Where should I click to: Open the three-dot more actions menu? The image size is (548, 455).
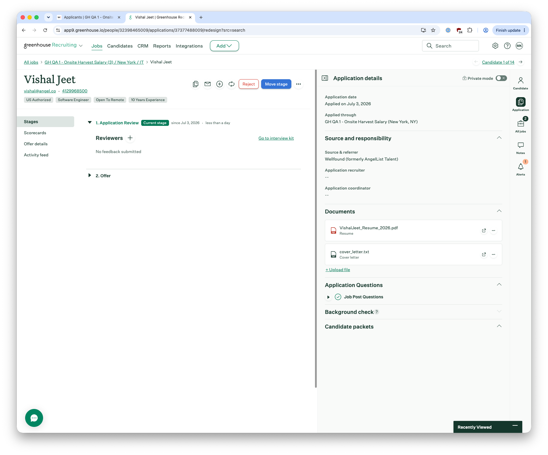click(x=299, y=84)
